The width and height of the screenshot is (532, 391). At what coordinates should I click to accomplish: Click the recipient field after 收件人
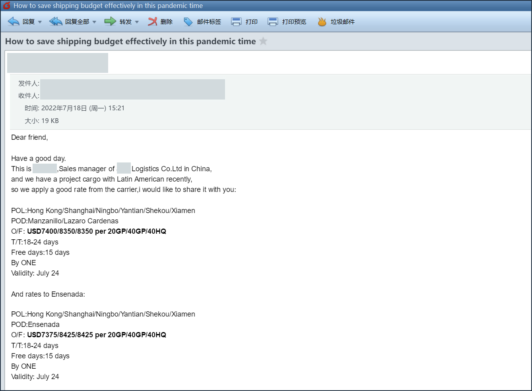click(x=132, y=96)
